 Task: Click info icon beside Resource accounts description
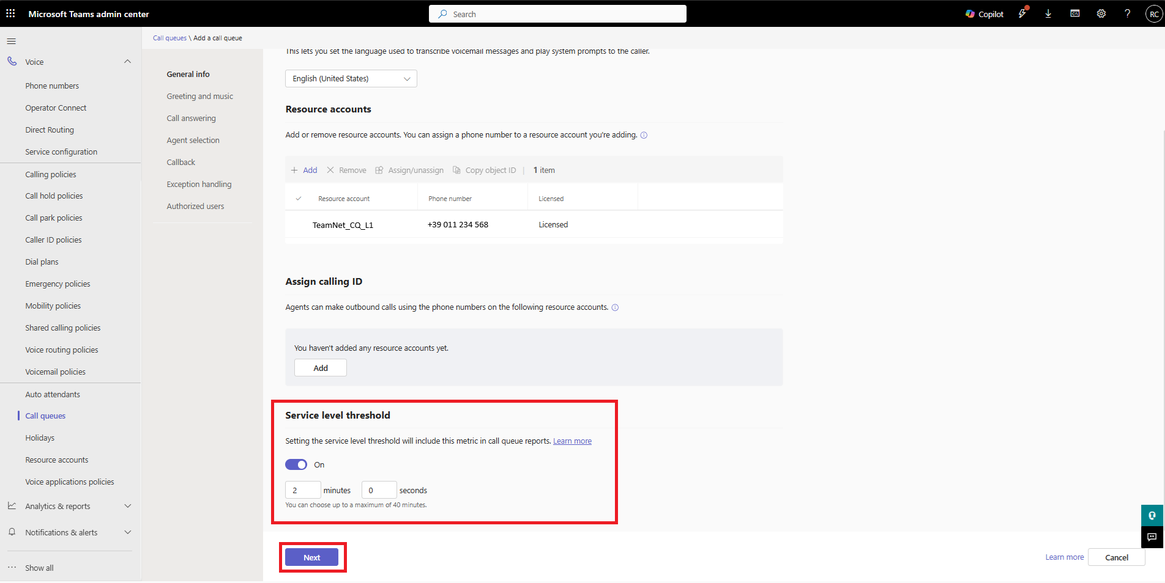pos(644,135)
